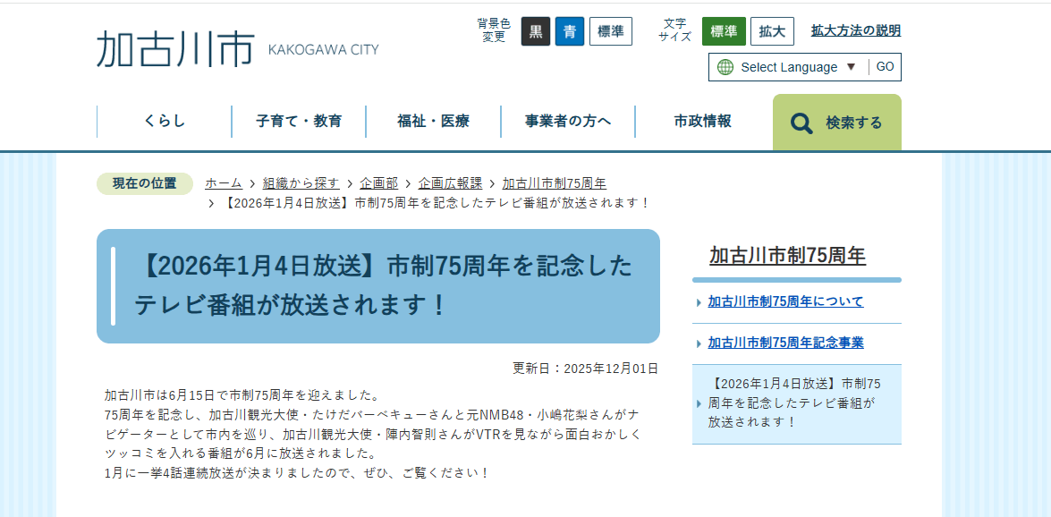The height and width of the screenshot is (517, 1051).
Task: Enlarge text size with 拡大 button
Action: (771, 31)
